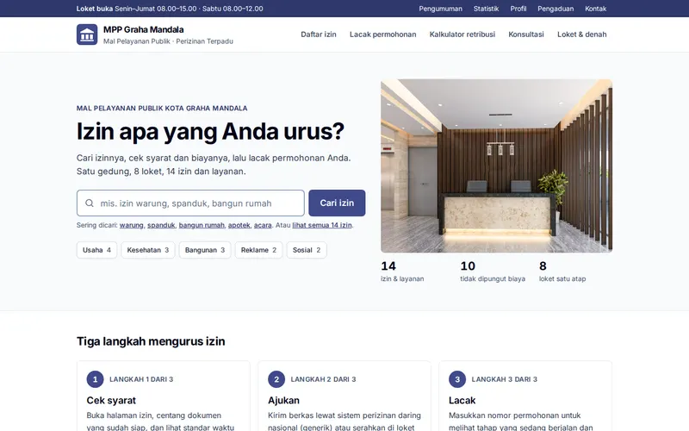Select the Kesehatan 3 category chip
The width and height of the screenshot is (689, 431).
click(148, 250)
